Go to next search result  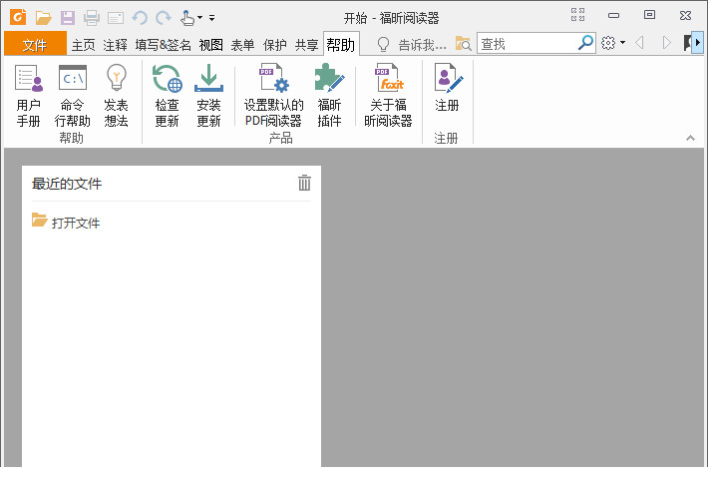point(666,43)
